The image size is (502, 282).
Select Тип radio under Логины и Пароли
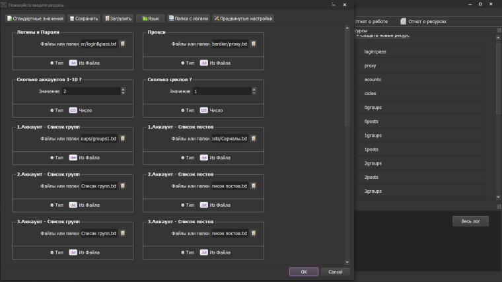tap(52, 63)
